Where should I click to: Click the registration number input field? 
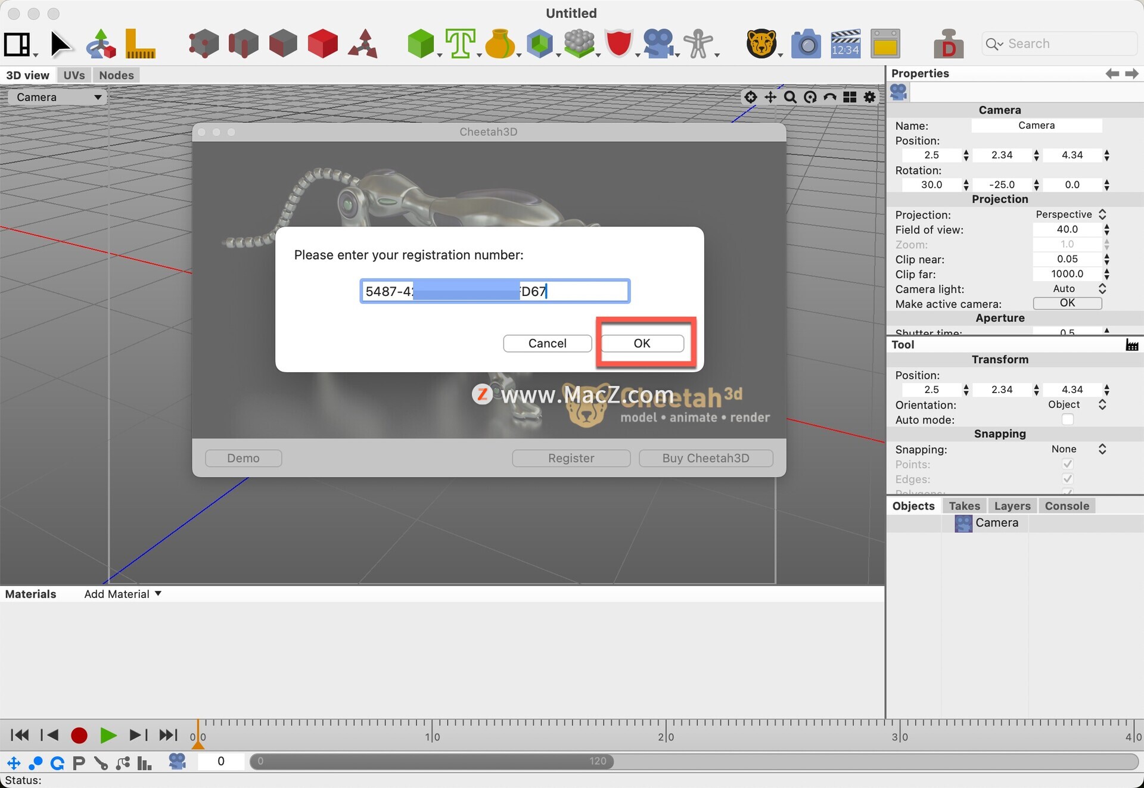(495, 291)
